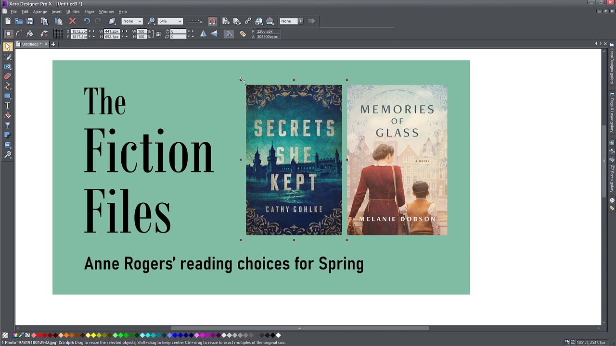
Task: Open the Utilities menu
Action: 73,12
